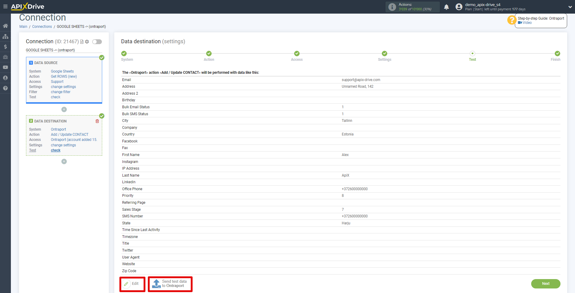Click the Actions info icon
This screenshot has height=293, width=575.
pos(392,7)
